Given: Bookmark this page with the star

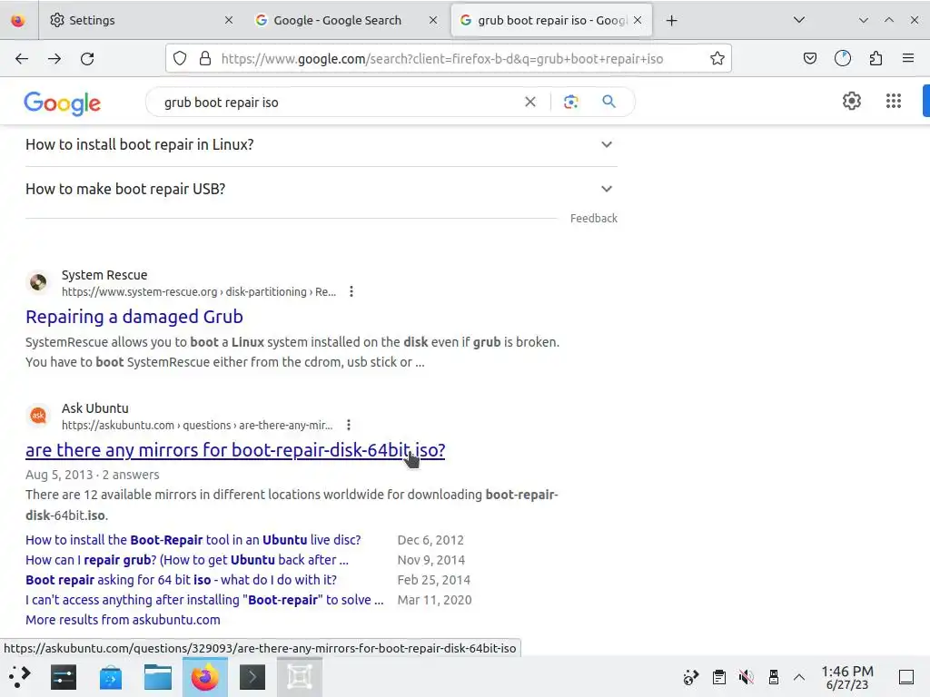Looking at the screenshot, I should pos(717,58).
